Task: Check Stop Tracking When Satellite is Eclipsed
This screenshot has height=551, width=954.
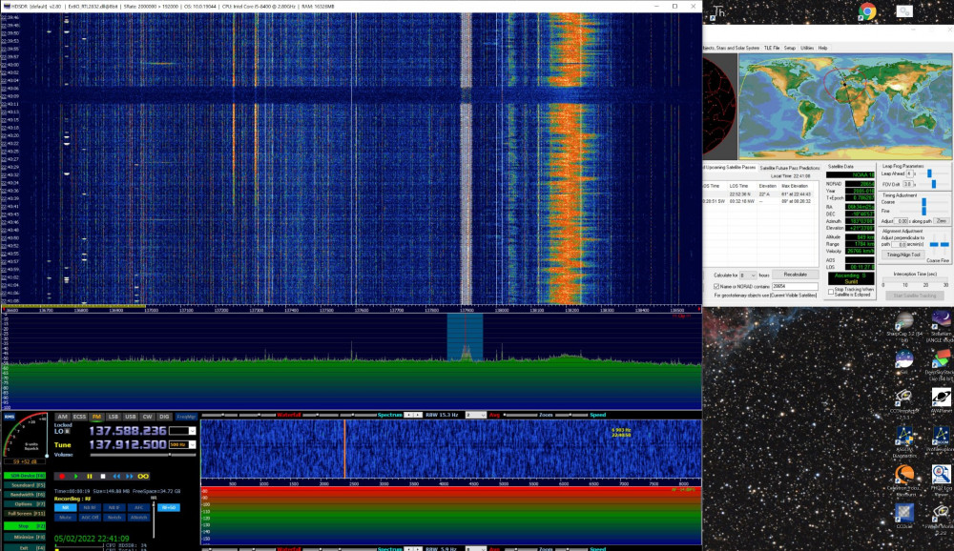Action: click(831, 292)
